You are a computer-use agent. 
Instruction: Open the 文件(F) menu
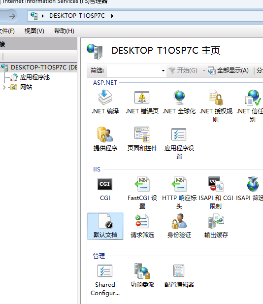coord(7,31)
